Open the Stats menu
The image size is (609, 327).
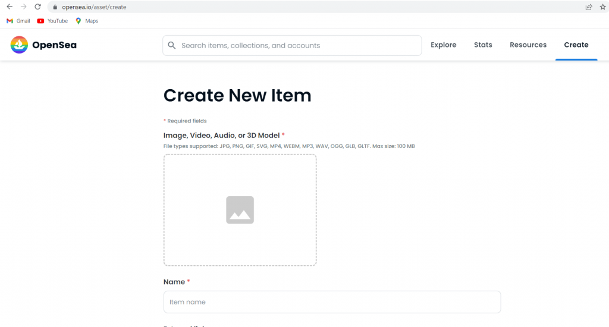483,45
